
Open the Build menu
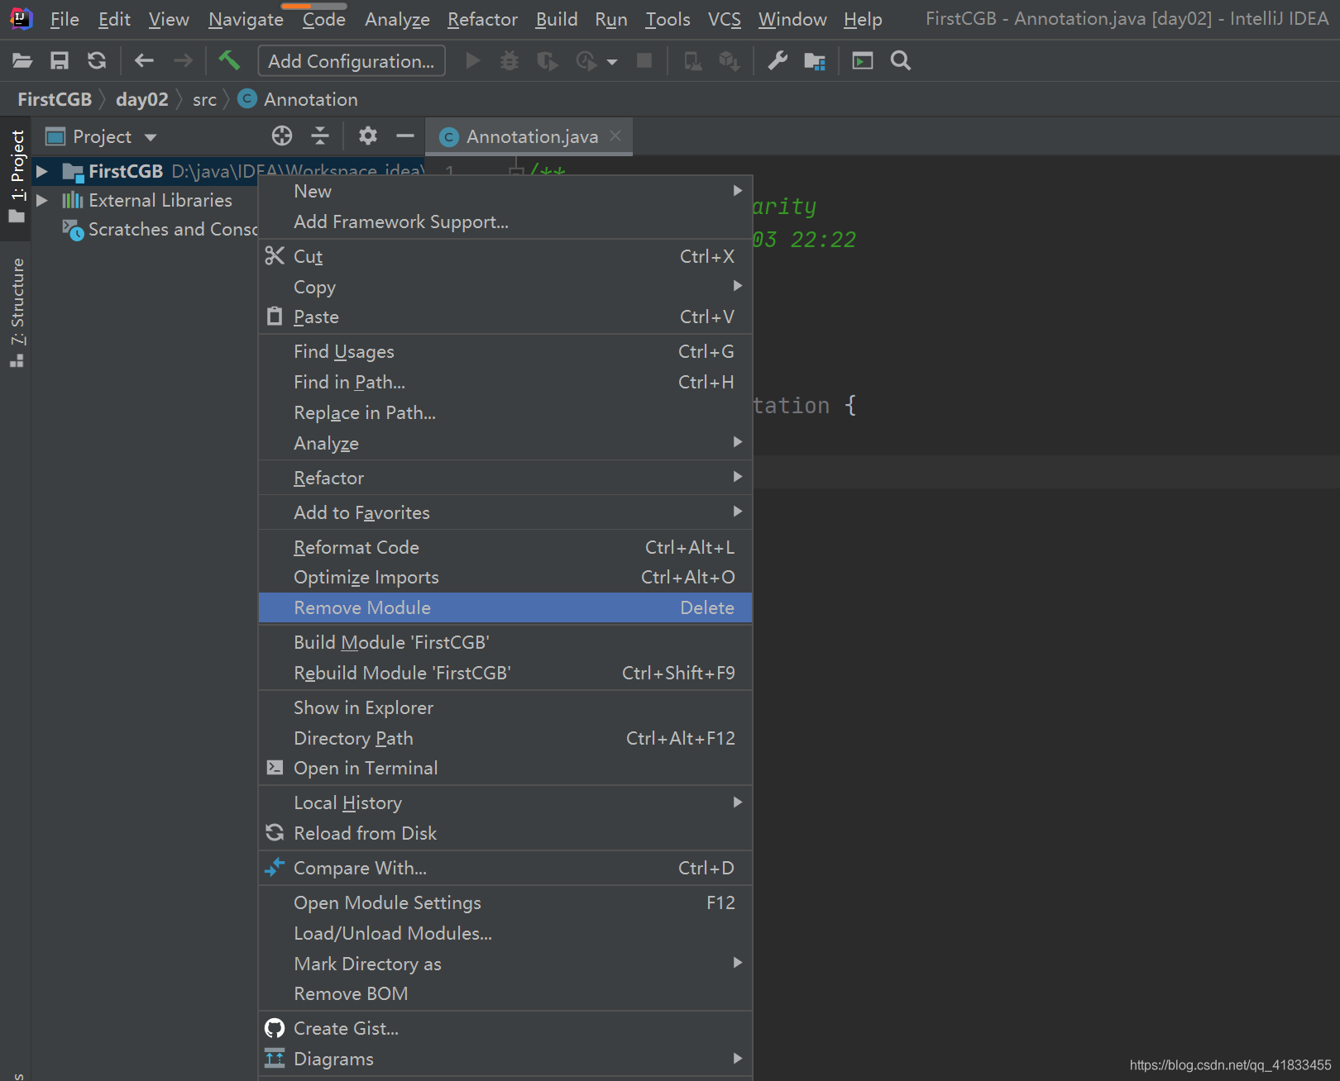click(x=556, y=19)
